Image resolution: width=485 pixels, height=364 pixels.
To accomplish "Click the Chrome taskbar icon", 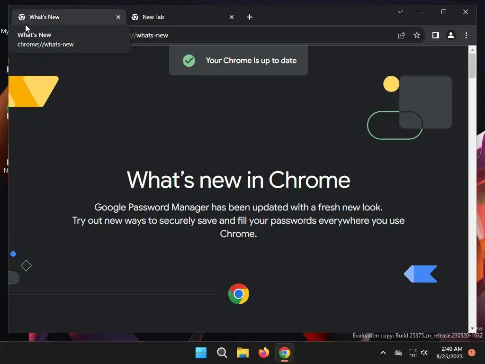I will coord(285,353).
